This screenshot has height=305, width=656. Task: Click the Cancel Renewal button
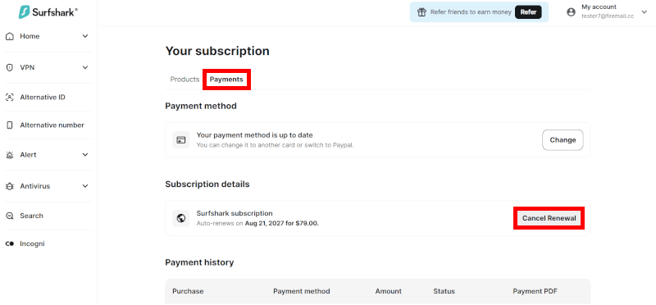click(549, 218)
